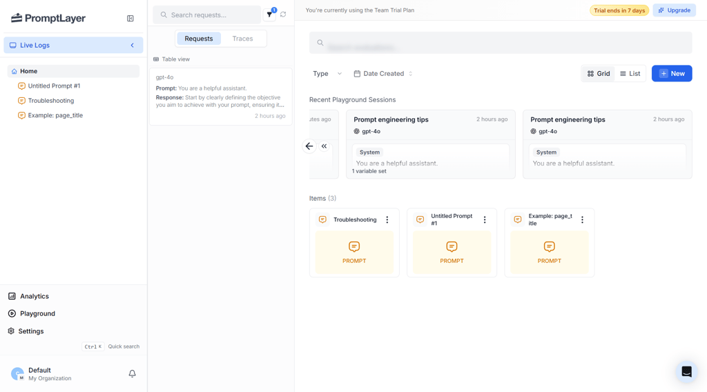Open the Type filter dropdown

pyautogui.click(x=327, y=73)
